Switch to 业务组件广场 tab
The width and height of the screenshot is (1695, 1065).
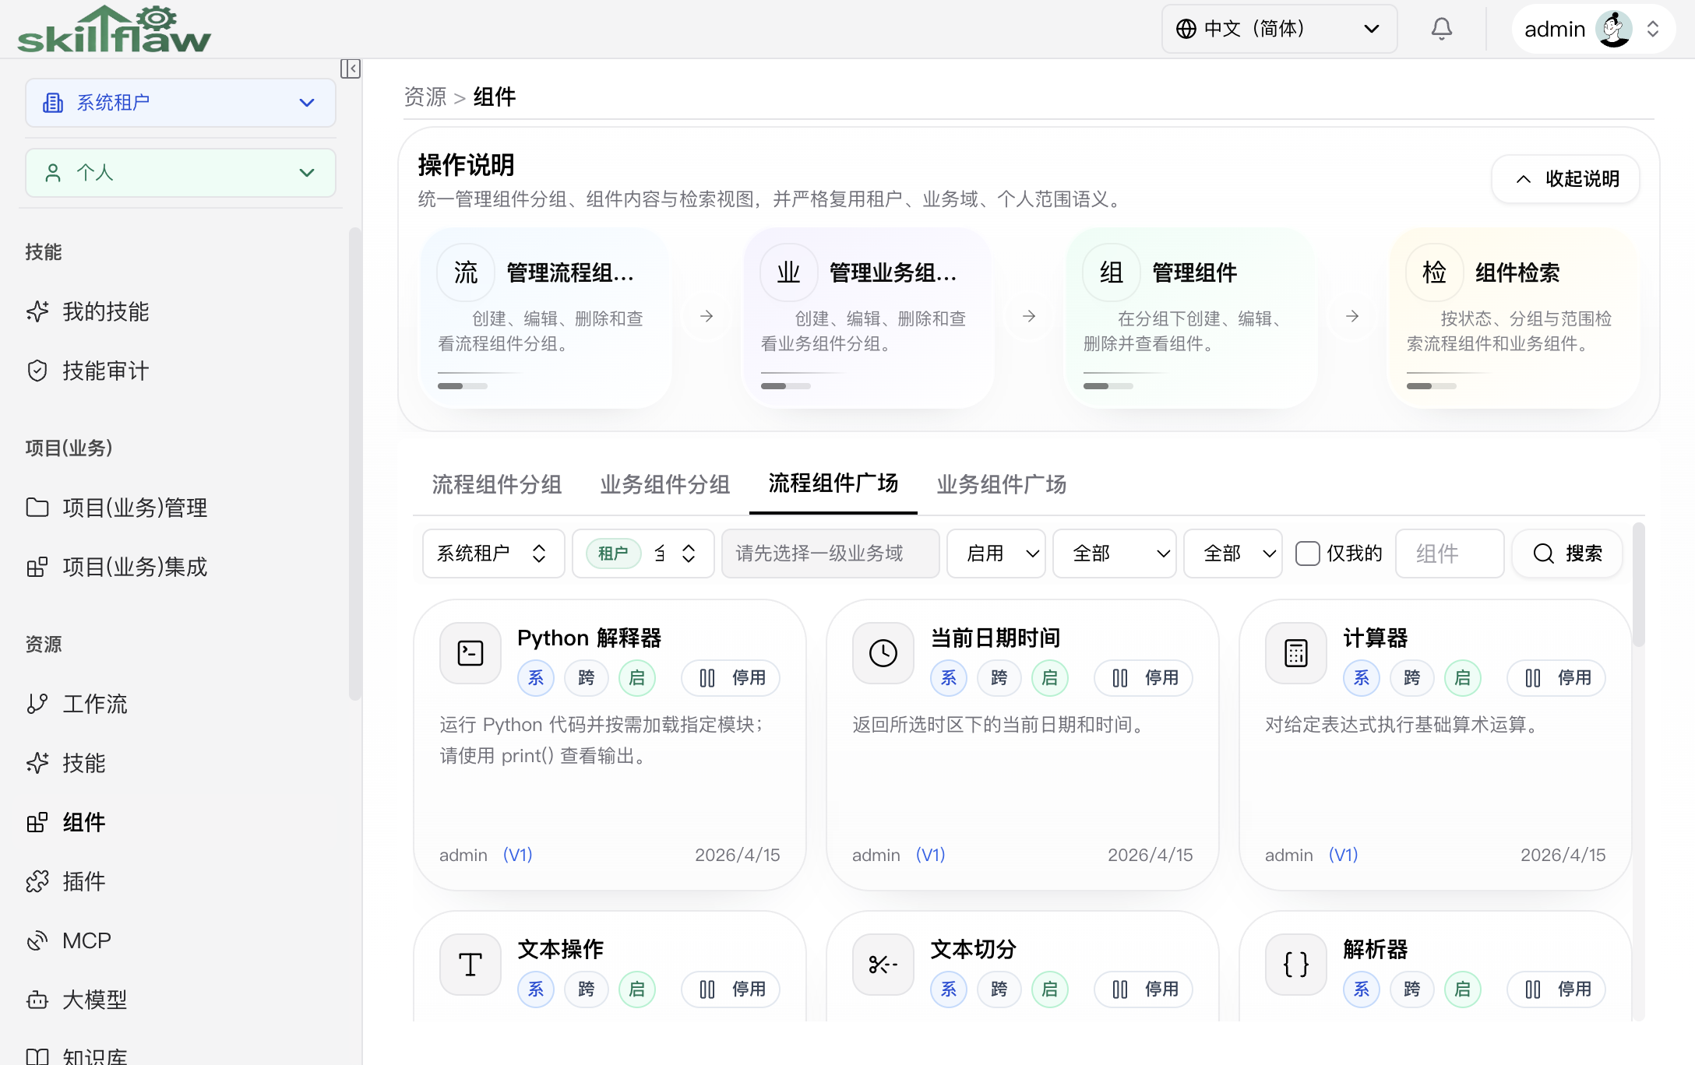[1002, 484]
